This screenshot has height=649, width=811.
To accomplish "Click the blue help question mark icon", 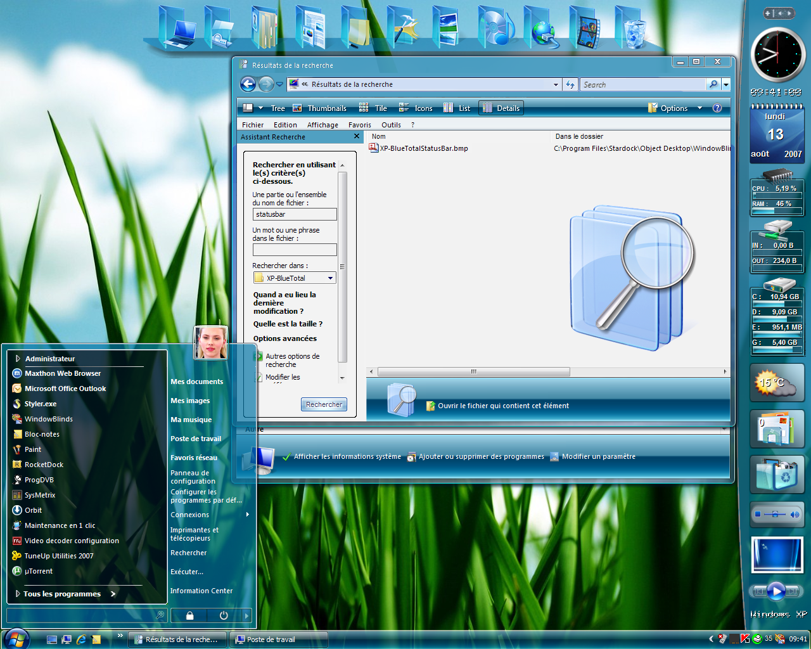I will [x=717, y=108].
